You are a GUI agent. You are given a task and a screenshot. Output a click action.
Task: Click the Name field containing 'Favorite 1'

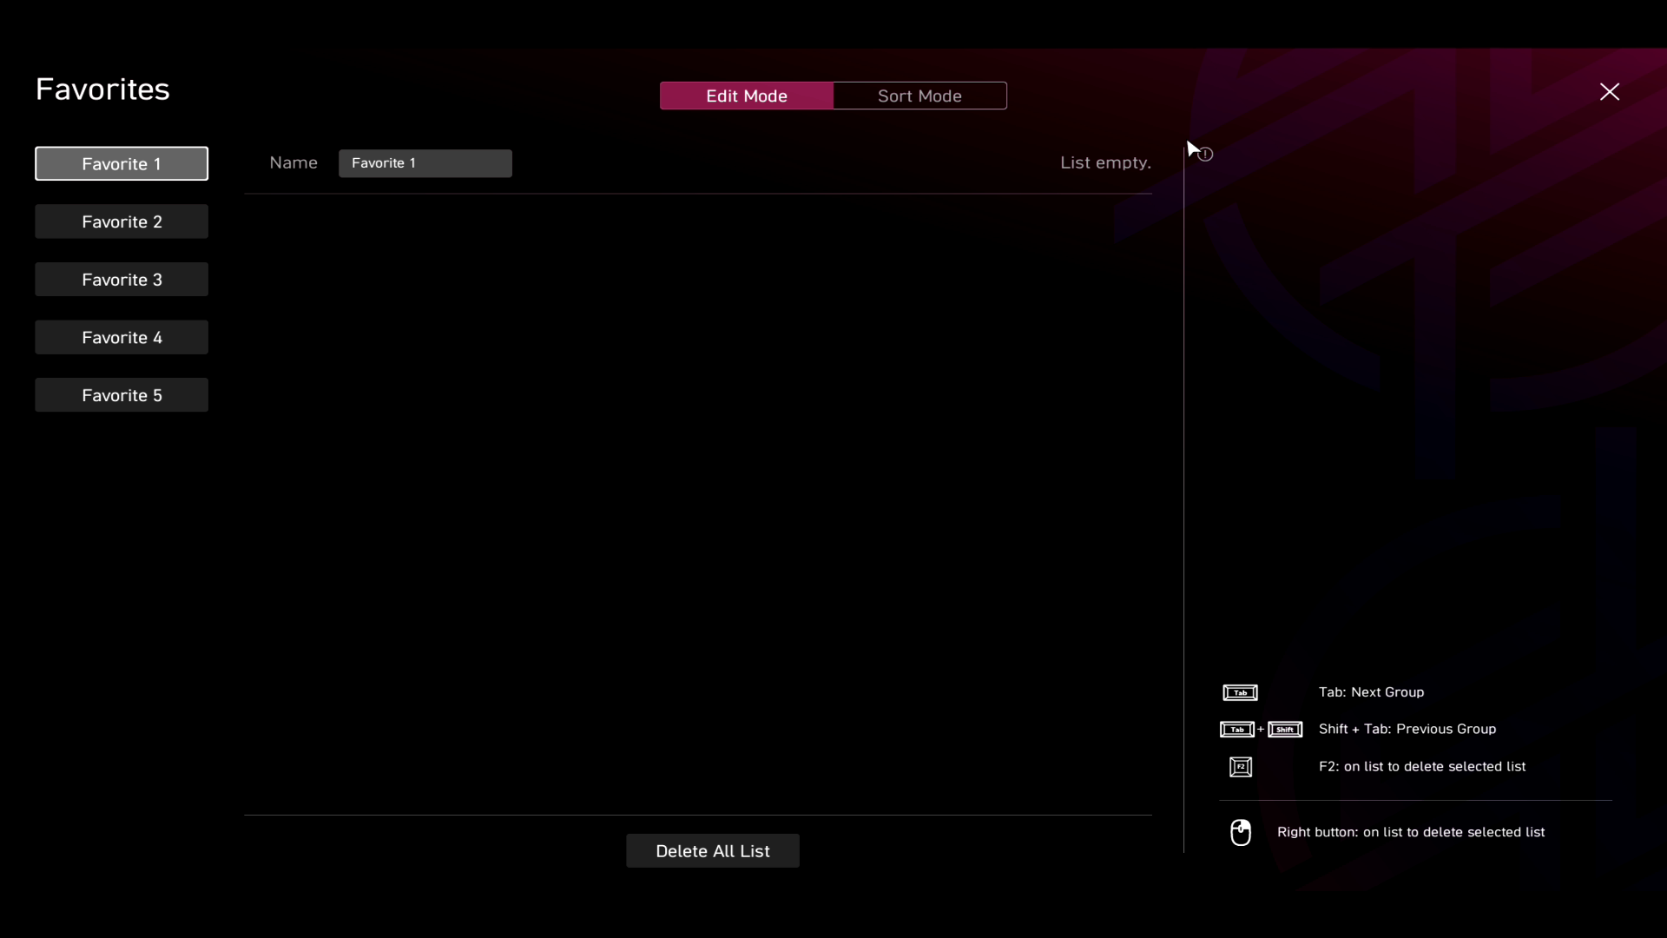(425, 163)
